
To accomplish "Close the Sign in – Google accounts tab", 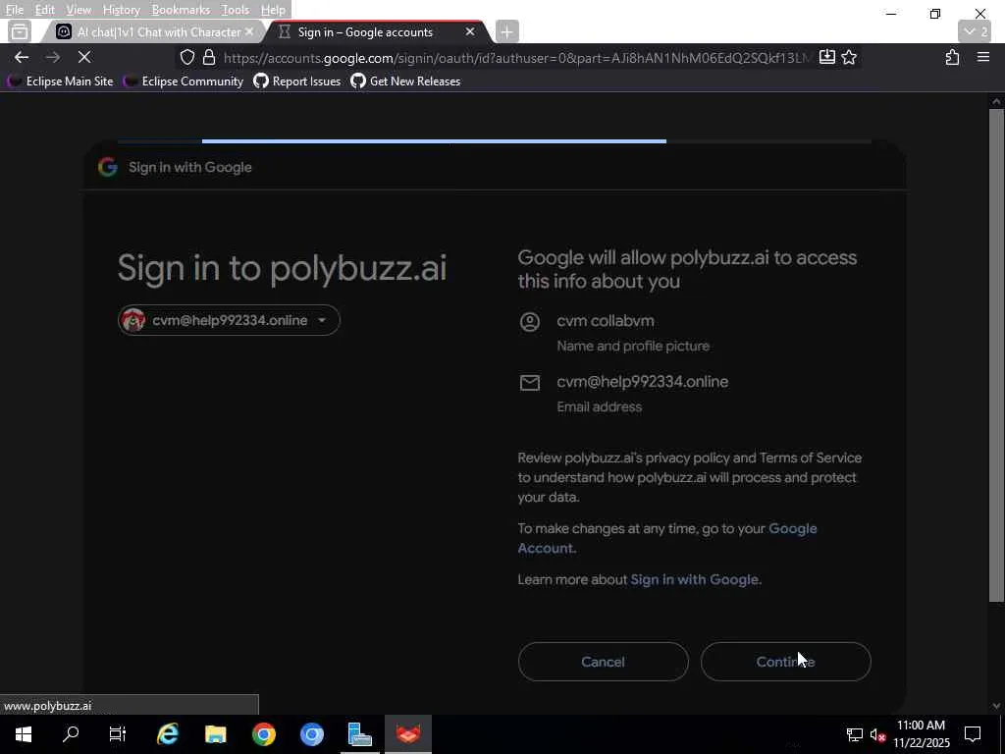I will (470, 31).
